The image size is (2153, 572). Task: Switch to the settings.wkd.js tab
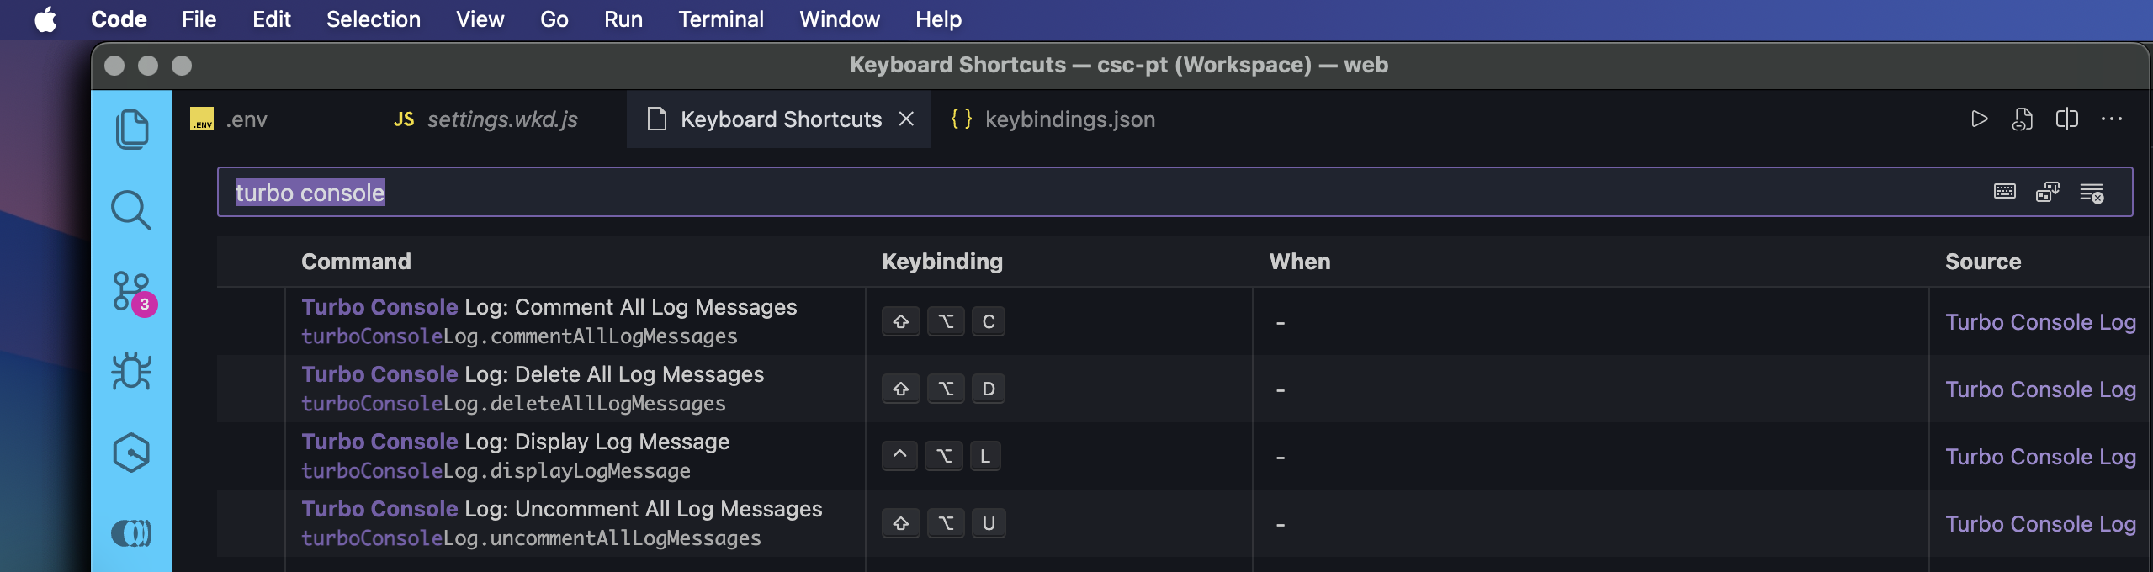(486, 119)
